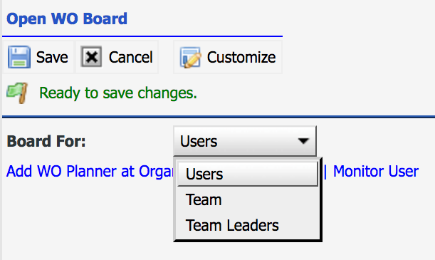This screenshot has width=435, height=260.
Task: Click the Cancel text label
Action: coord(131,58)
